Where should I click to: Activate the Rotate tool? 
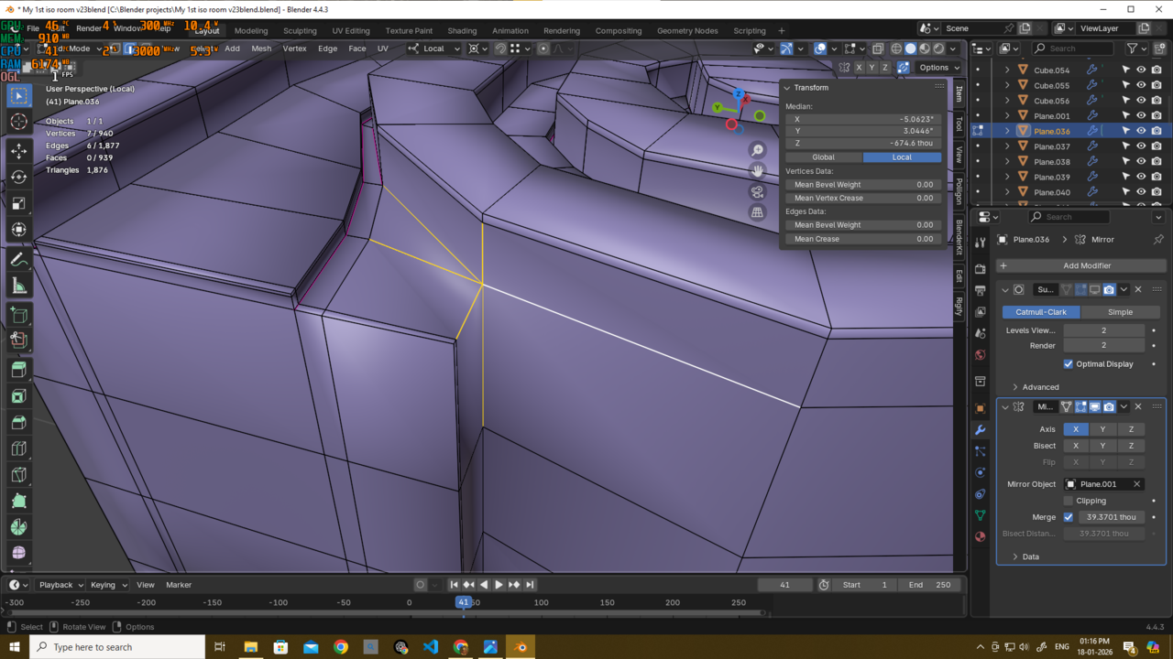(19, 177)
